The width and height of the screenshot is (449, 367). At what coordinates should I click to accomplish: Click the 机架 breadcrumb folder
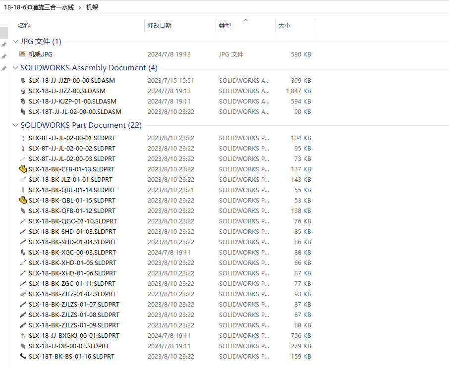pyautogui.click(x=92, y=7)
